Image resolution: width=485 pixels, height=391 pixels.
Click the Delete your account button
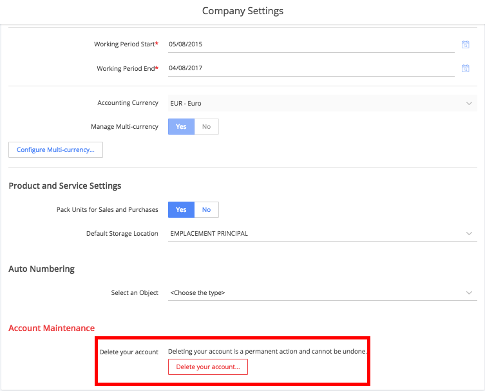point(208,367)
